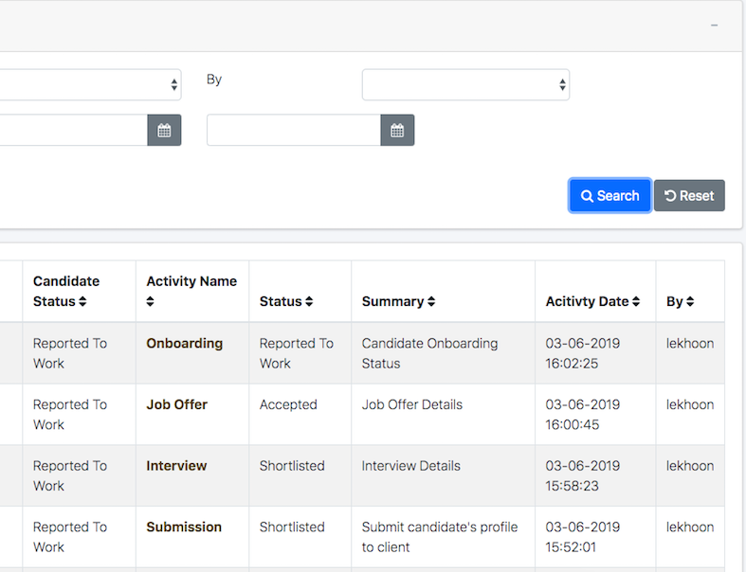Image resolution: width=746 pixels, height=572 pixels.
Task: Open the left filter dropdown selector
Action: [x=90, y=84]
